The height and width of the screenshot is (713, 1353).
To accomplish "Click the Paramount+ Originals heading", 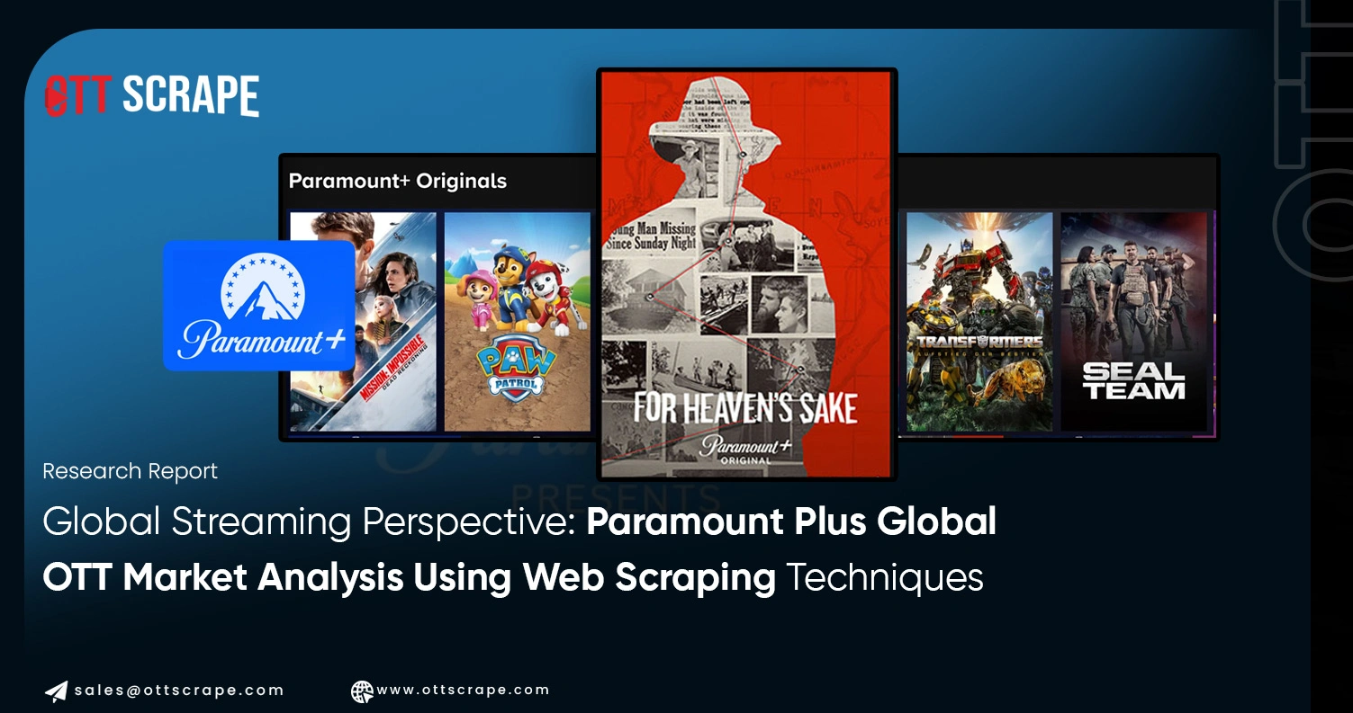I will point(397,181).
